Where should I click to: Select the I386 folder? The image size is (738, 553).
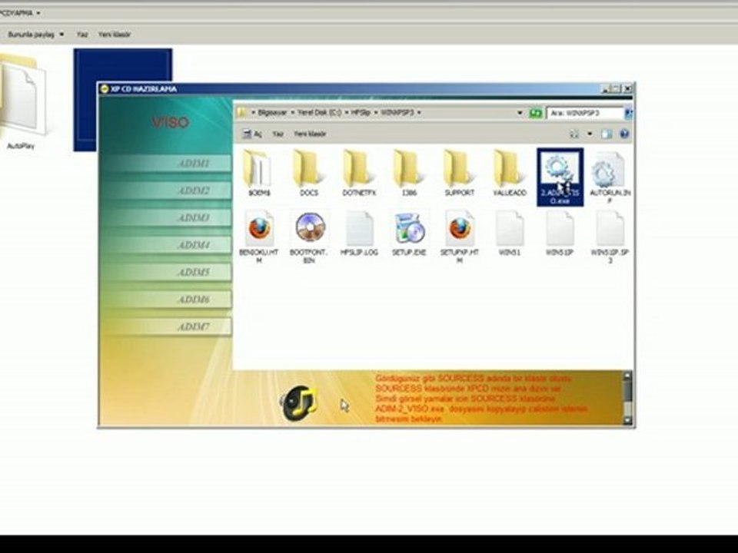click(x=409, y=173)
